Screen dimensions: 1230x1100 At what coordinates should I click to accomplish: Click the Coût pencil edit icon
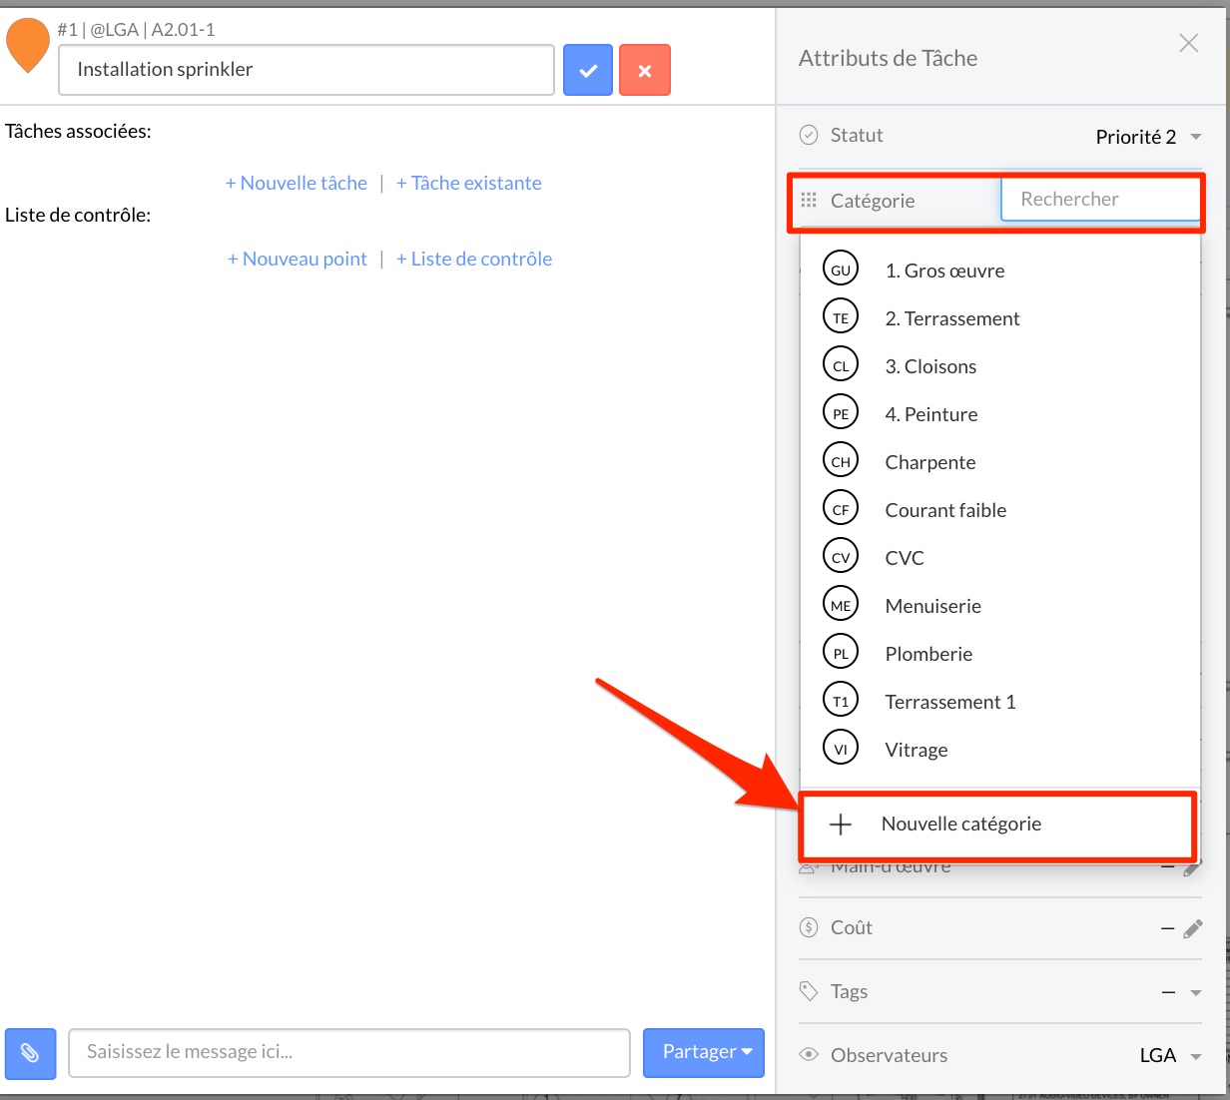[1192, 929]
